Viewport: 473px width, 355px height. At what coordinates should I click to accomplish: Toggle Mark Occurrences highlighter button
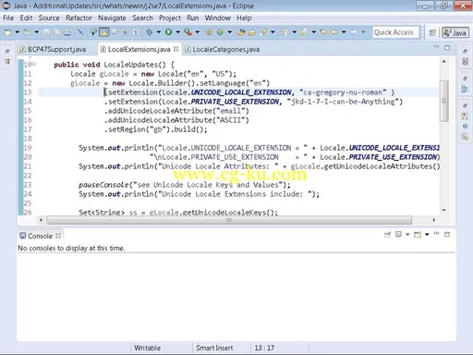click(104, 32)
